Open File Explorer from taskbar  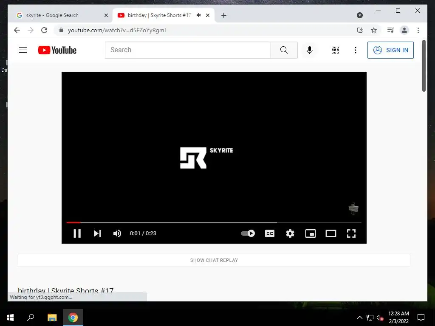click(52, 318)
